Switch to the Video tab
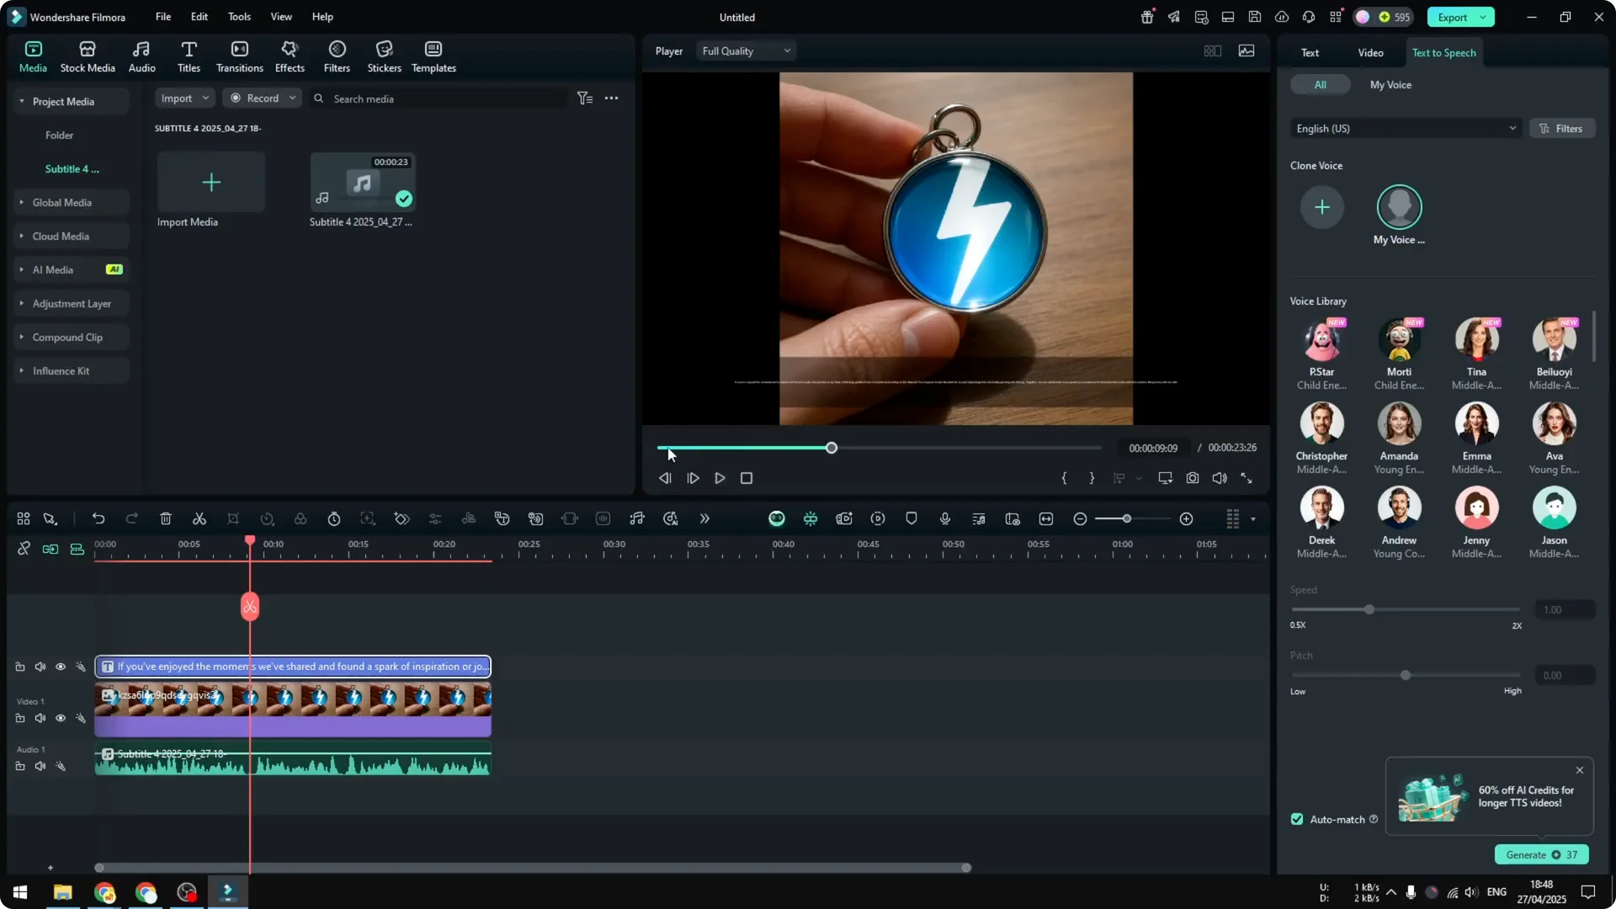The width and height of the screenshot is (1616, 909). (1370, 51)
